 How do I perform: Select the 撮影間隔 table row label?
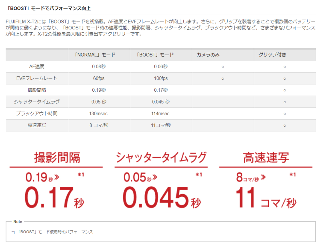(x=37, y=90)
